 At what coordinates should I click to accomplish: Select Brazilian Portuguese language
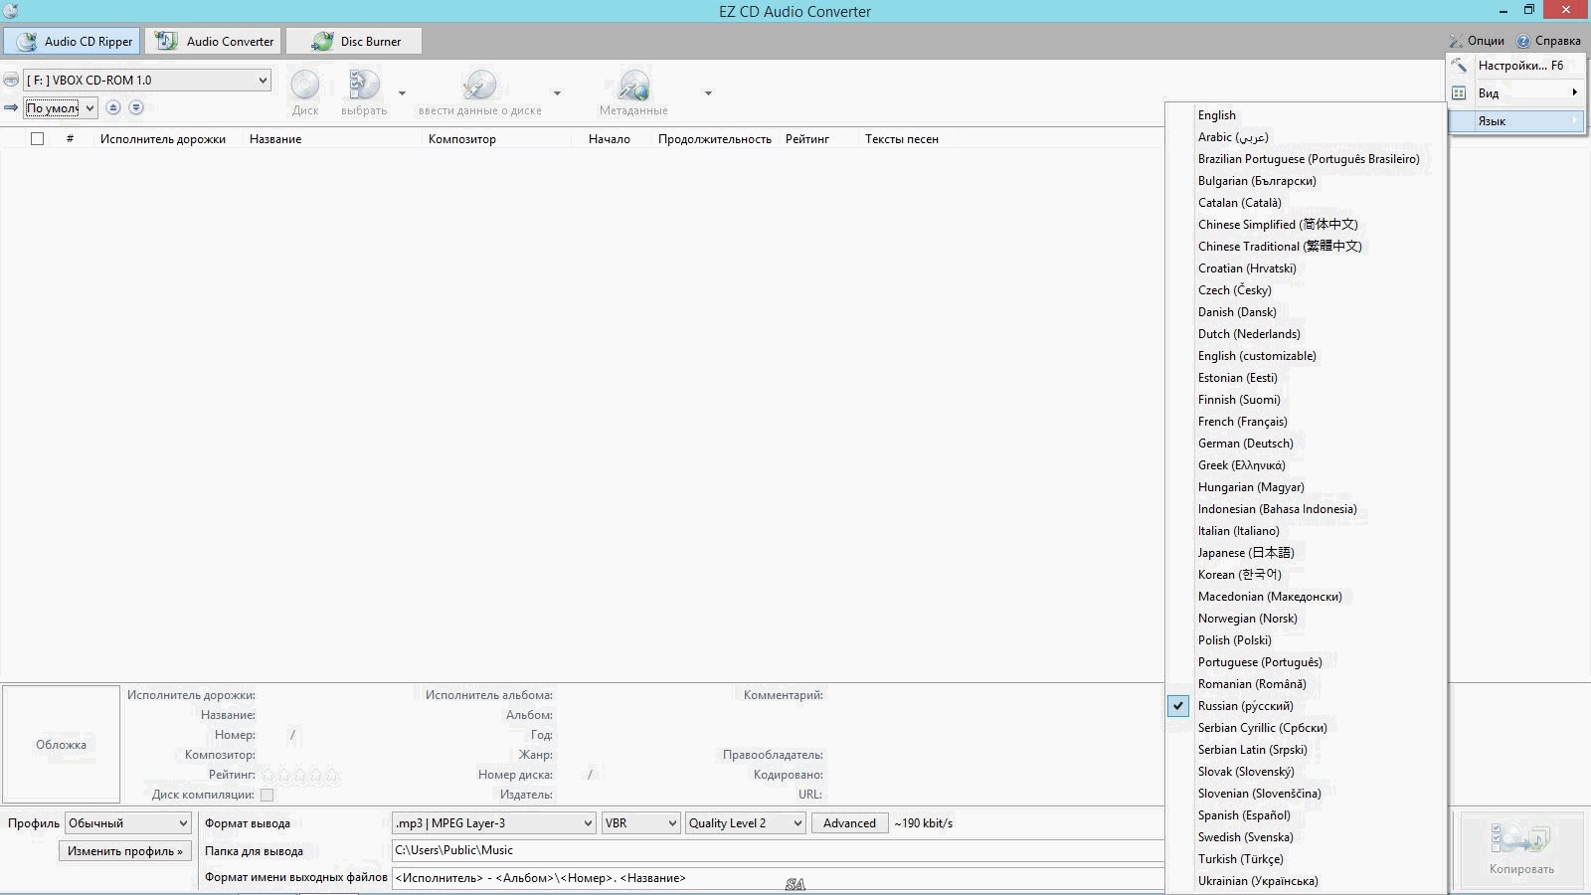(1306, 159)
